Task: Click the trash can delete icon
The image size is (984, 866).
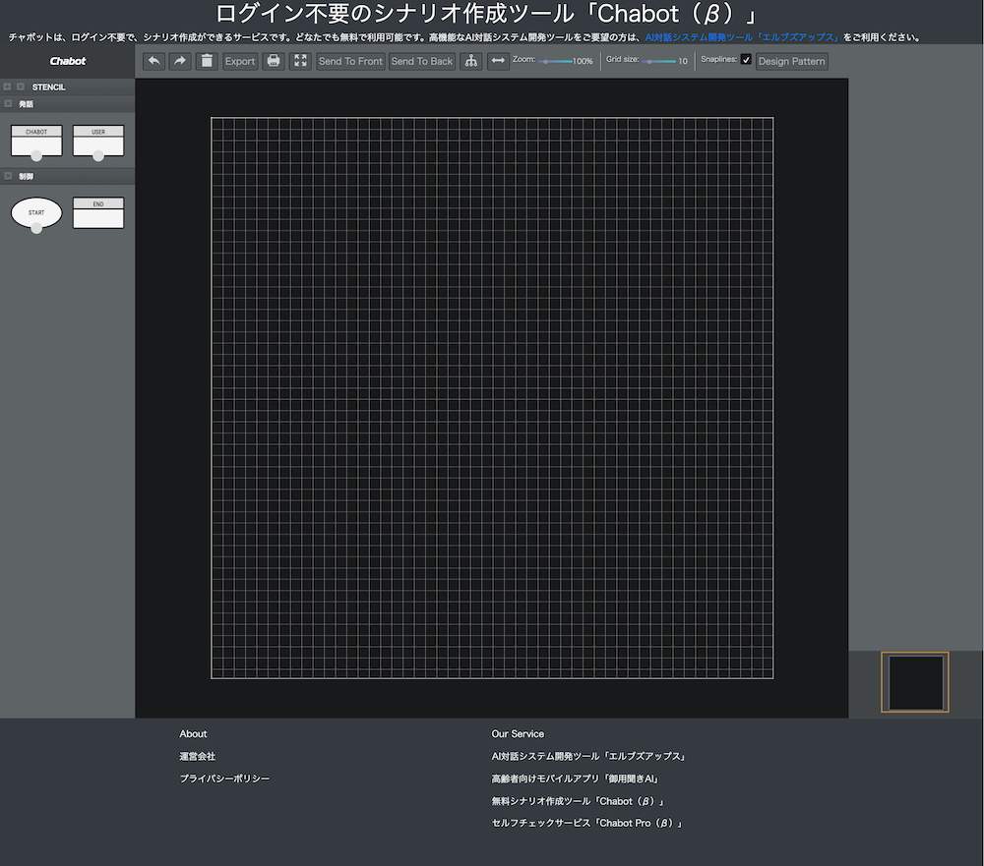Action: point(207,61)
